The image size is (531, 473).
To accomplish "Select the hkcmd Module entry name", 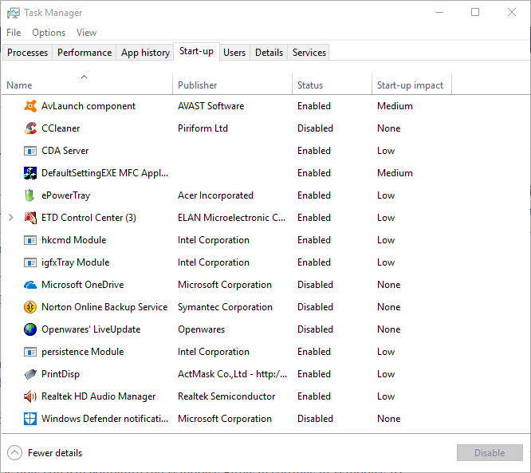I will tap(74, 240).
